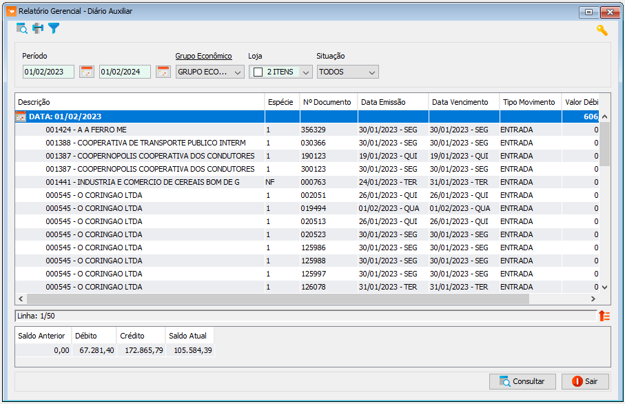
Task: Open calendar for start date 01/02/2023
Action: click(87, 72)
